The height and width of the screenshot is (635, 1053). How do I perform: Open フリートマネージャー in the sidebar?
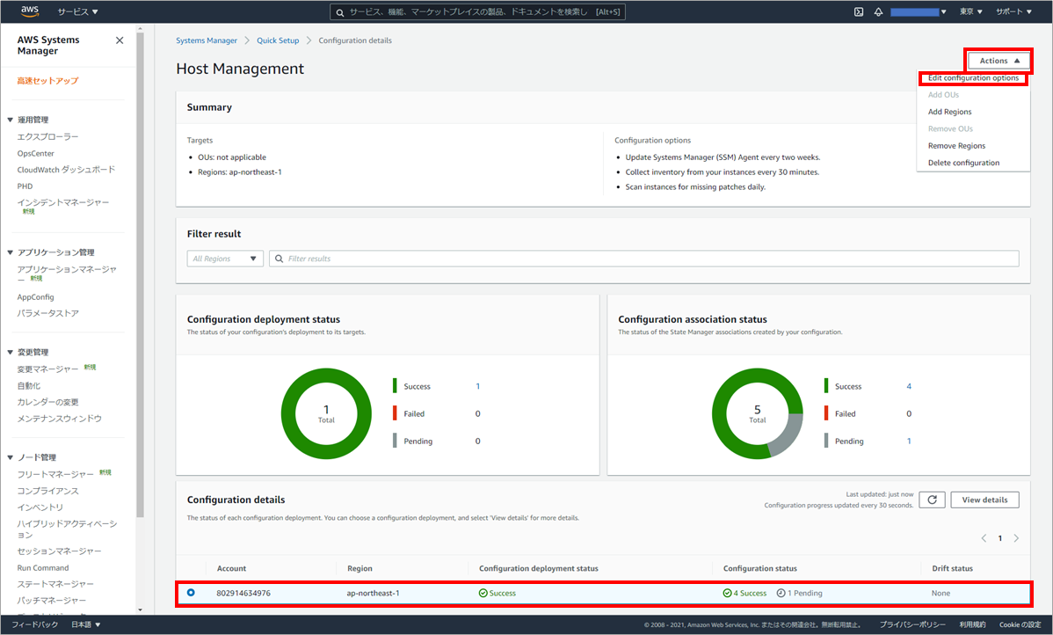55,474
